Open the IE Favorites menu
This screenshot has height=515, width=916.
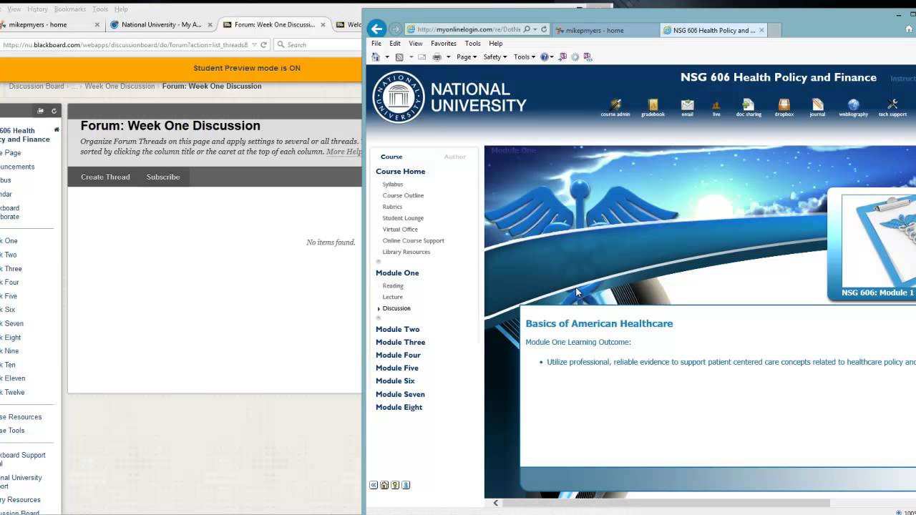pos(444,44)
